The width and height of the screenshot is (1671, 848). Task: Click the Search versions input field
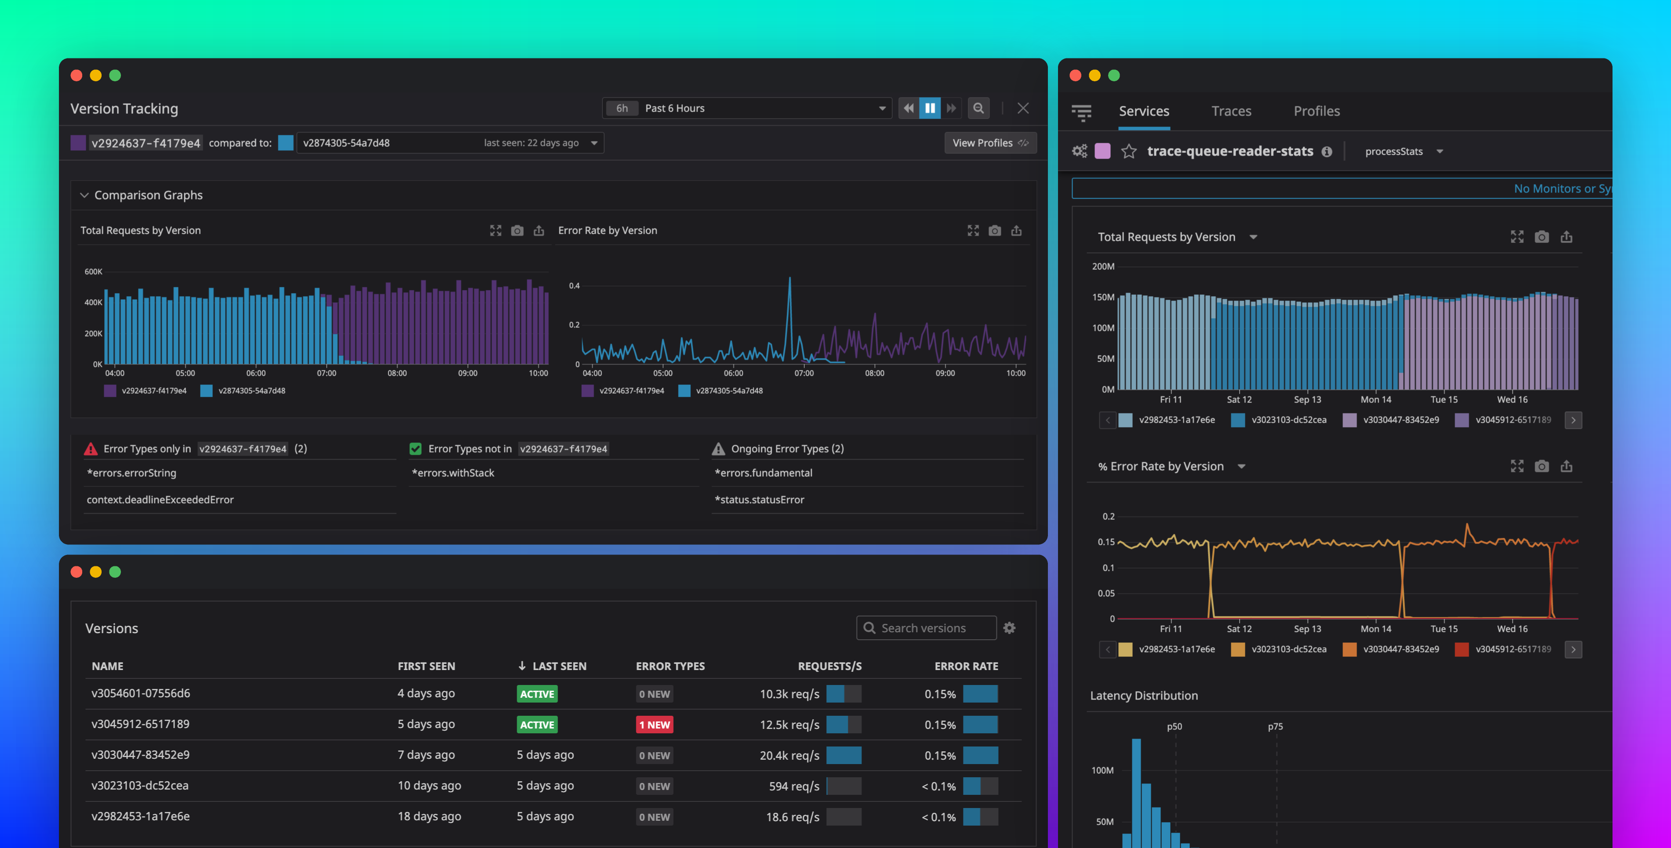[927, 627]
